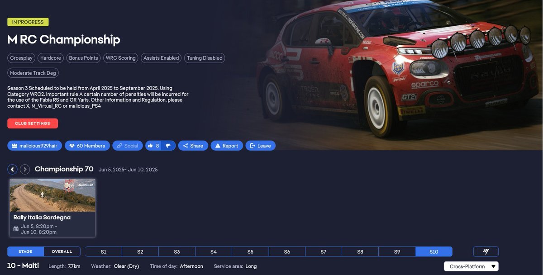This screenshot has width=543, height=275.
Task: Click the Assists Enabled tag
Action: point(161,58)
